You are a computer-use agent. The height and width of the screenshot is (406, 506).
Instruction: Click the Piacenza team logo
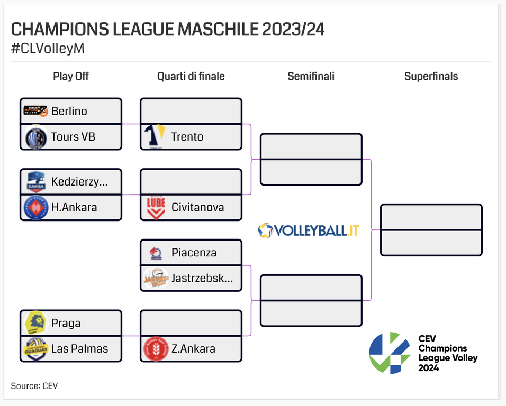click(x=156, y=253)
